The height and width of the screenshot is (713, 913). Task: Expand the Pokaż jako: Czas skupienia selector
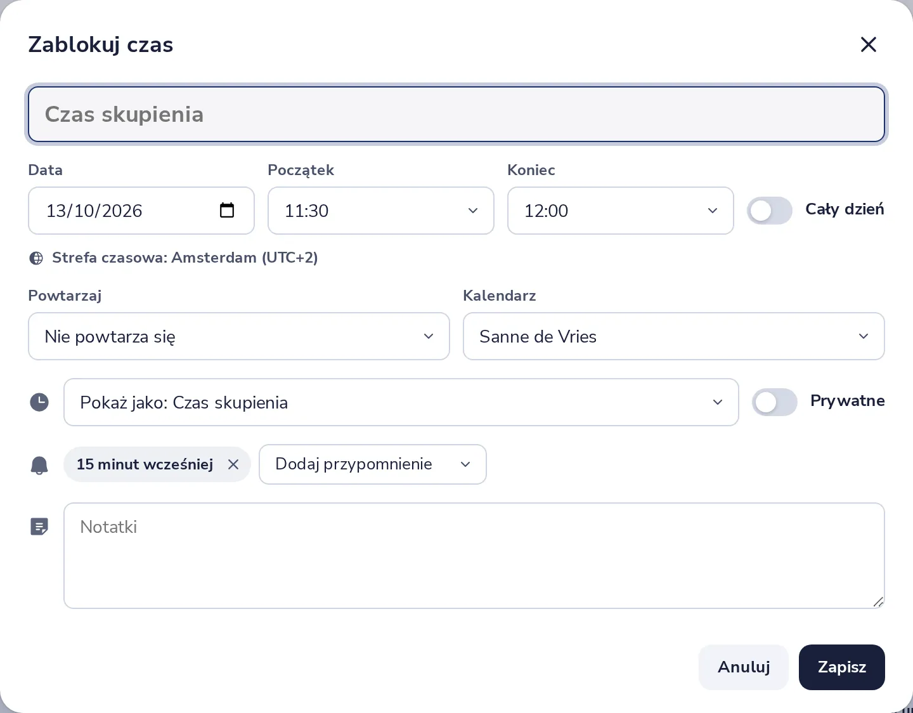pos(401,402)
